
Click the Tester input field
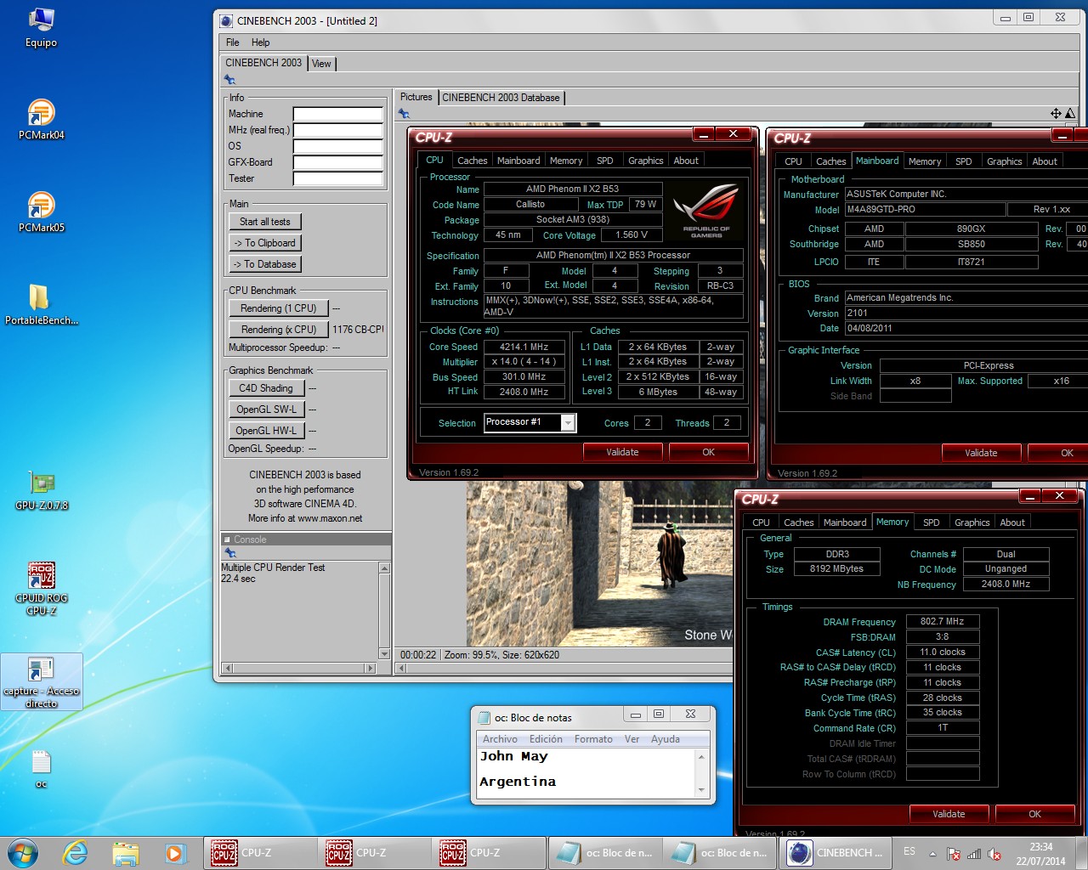(x=337, y=178)
